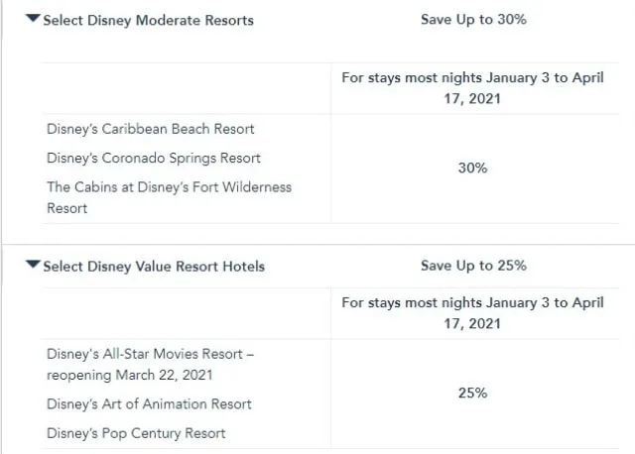635x454 pixels.
Task: Select Disney's Caribbean Beach Resort entry
Action: pos(150,129)
